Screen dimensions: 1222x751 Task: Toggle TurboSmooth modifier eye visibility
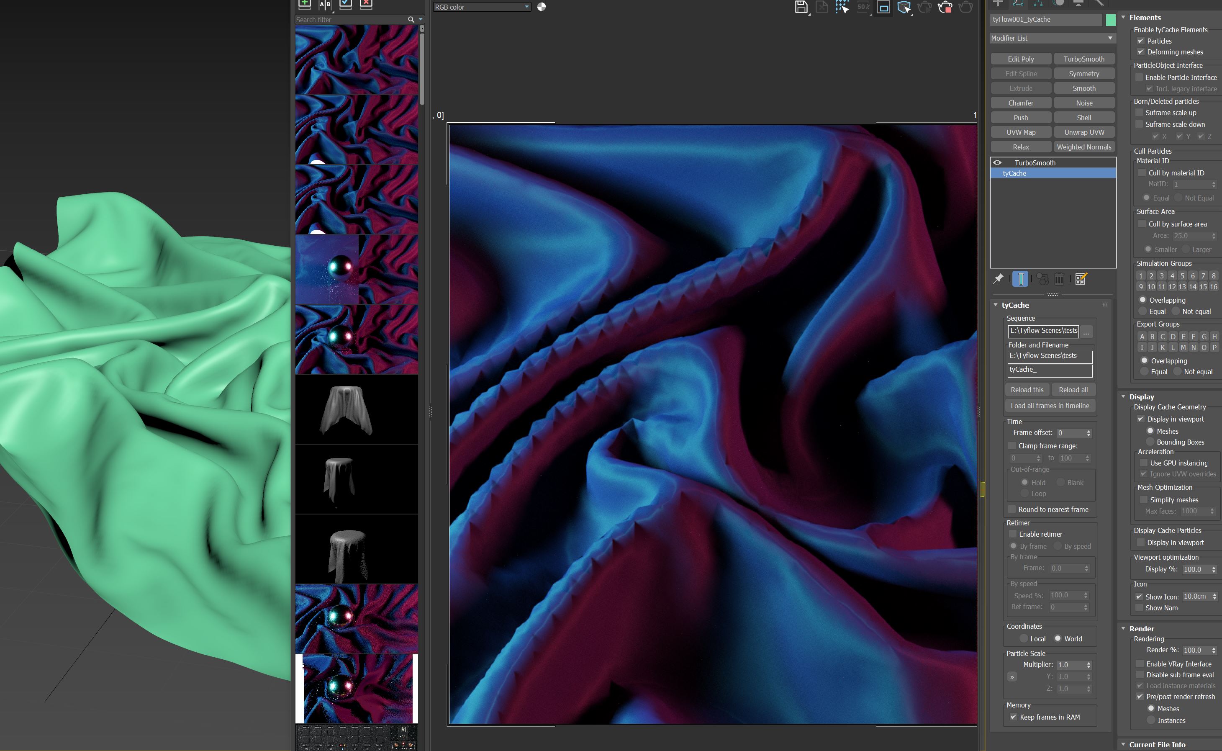point(997,162)
